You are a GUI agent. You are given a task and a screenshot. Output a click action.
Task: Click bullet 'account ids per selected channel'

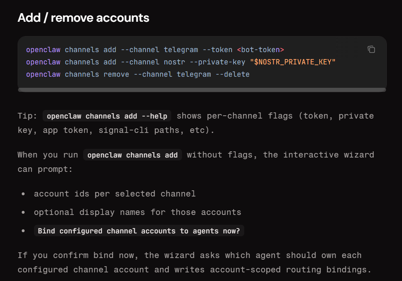115,194
